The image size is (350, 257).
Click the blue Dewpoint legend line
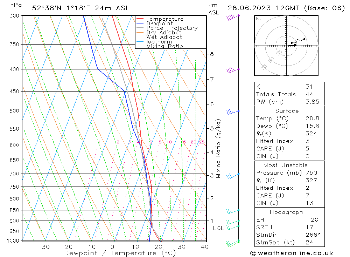[140, 23]
